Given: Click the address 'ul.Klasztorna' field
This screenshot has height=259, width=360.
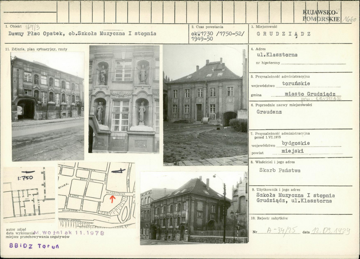Looking at the screenshot, I should click(277, 55).
